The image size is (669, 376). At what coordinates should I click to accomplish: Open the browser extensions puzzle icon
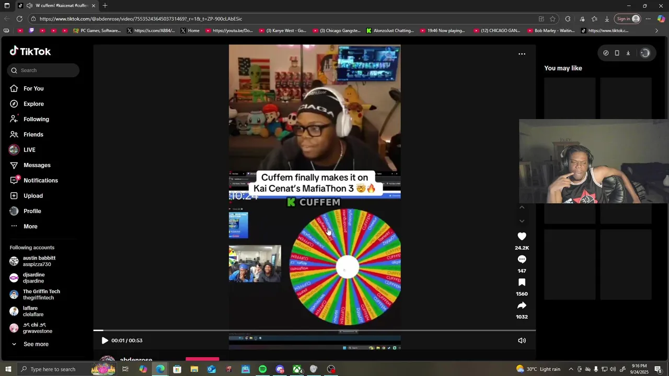(x=568, y=19)
